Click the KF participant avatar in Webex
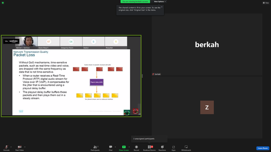This screenshot has width=271, height=152. [49, 41]
